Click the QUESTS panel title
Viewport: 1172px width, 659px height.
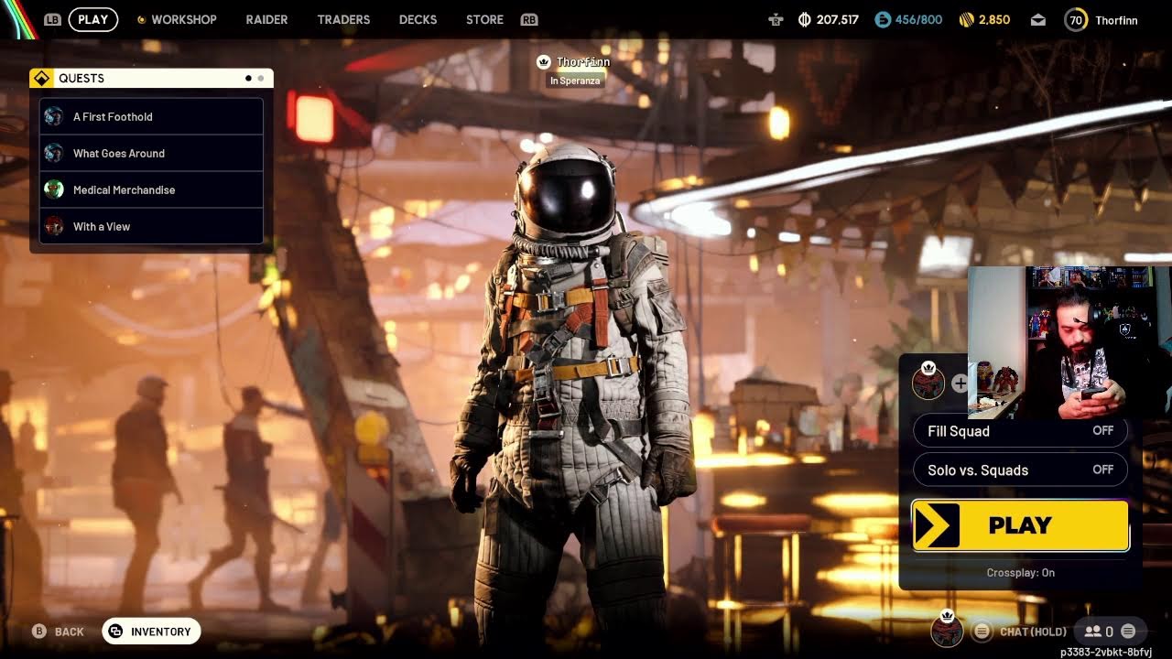point(81,79)
